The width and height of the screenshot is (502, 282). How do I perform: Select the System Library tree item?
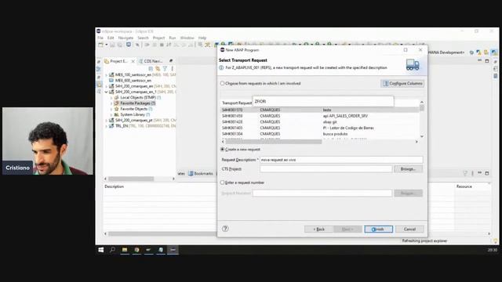(133, 114)
